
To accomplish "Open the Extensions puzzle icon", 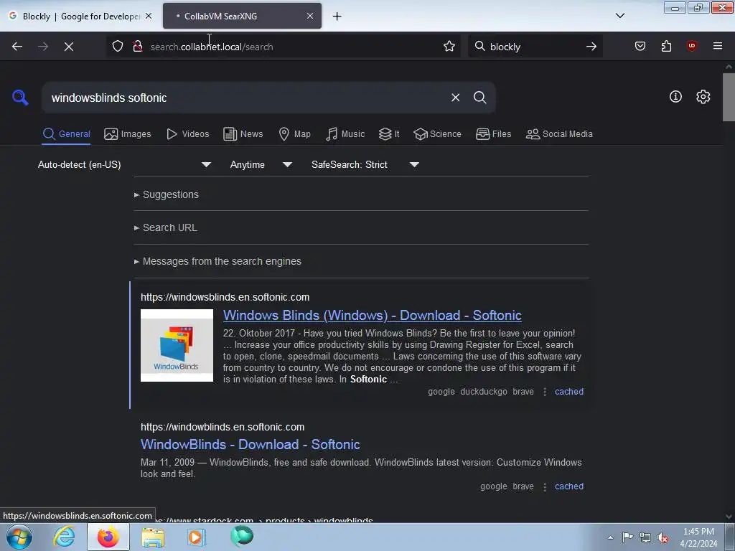I will tap(666, 46).
